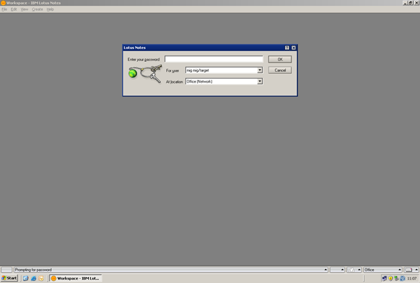Open the Start menu
Viewport: 420px width, 283px height.
9,278
